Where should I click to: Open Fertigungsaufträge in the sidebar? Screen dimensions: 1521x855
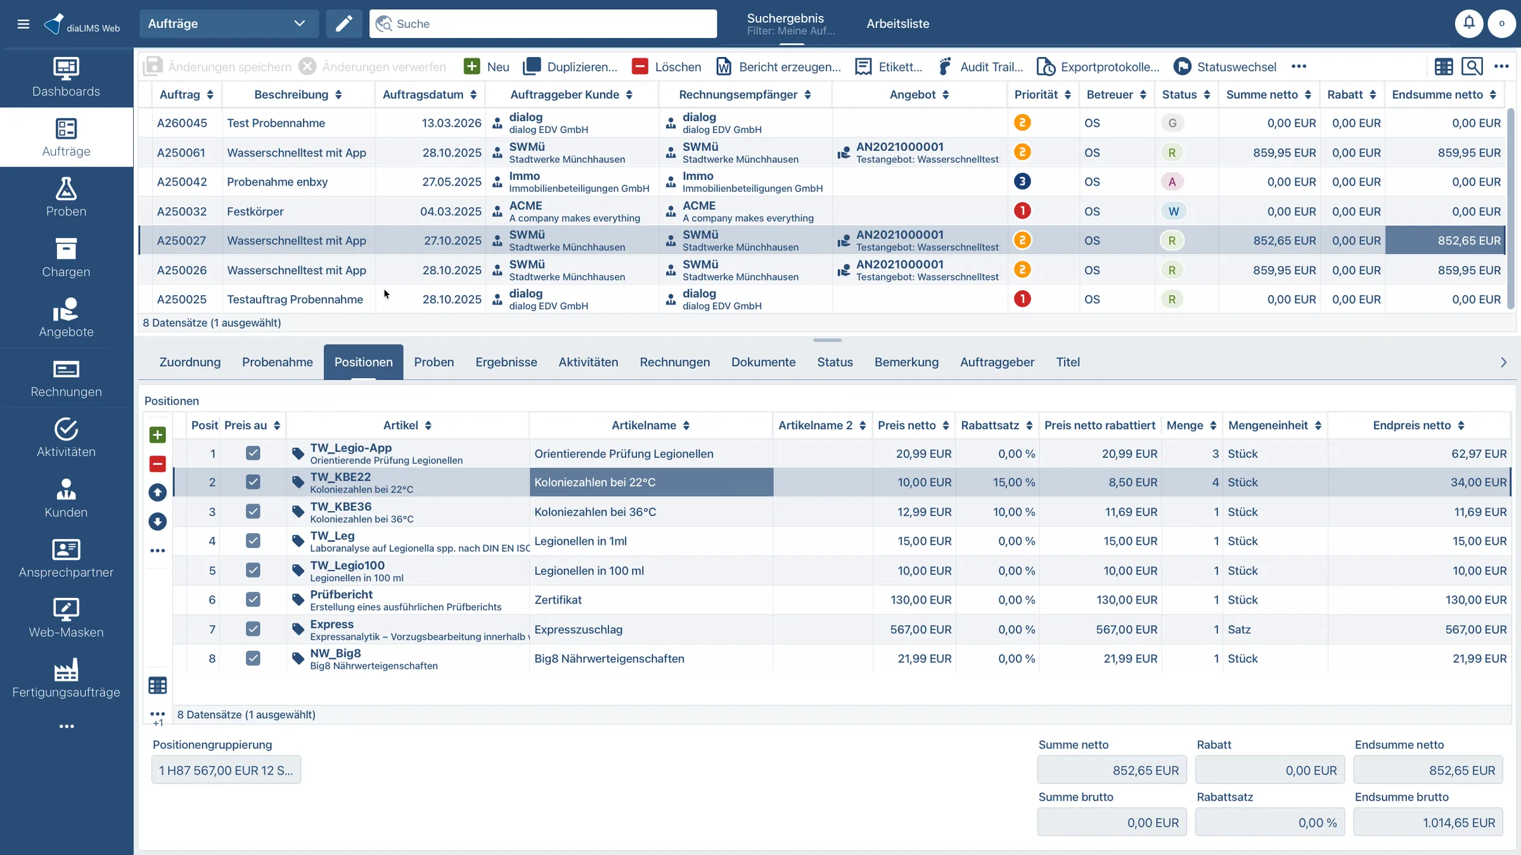coord(67,679)
